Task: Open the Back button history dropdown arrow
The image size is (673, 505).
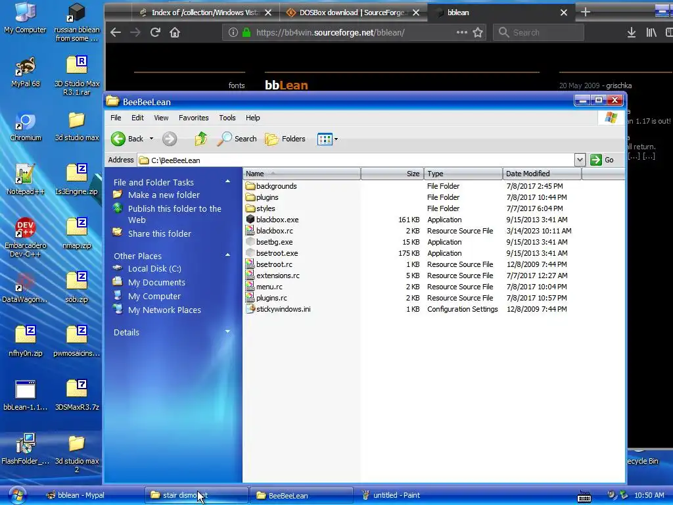Action: (x=151, y=139)
